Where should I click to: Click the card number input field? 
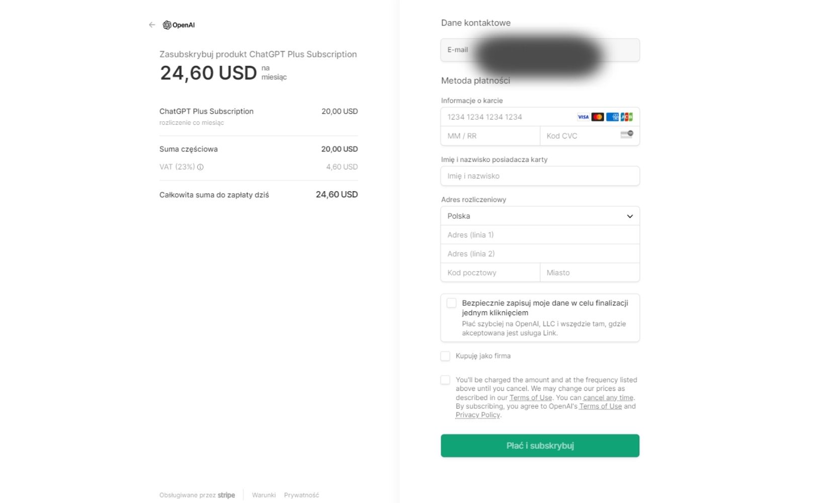[503, 117]
